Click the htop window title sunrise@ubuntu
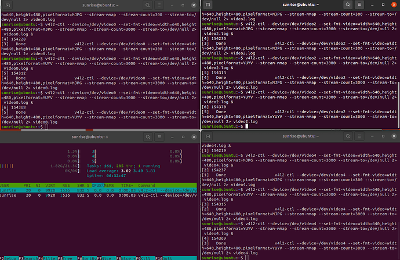Viewport: 400px width, 260px height. click(90, 137)
